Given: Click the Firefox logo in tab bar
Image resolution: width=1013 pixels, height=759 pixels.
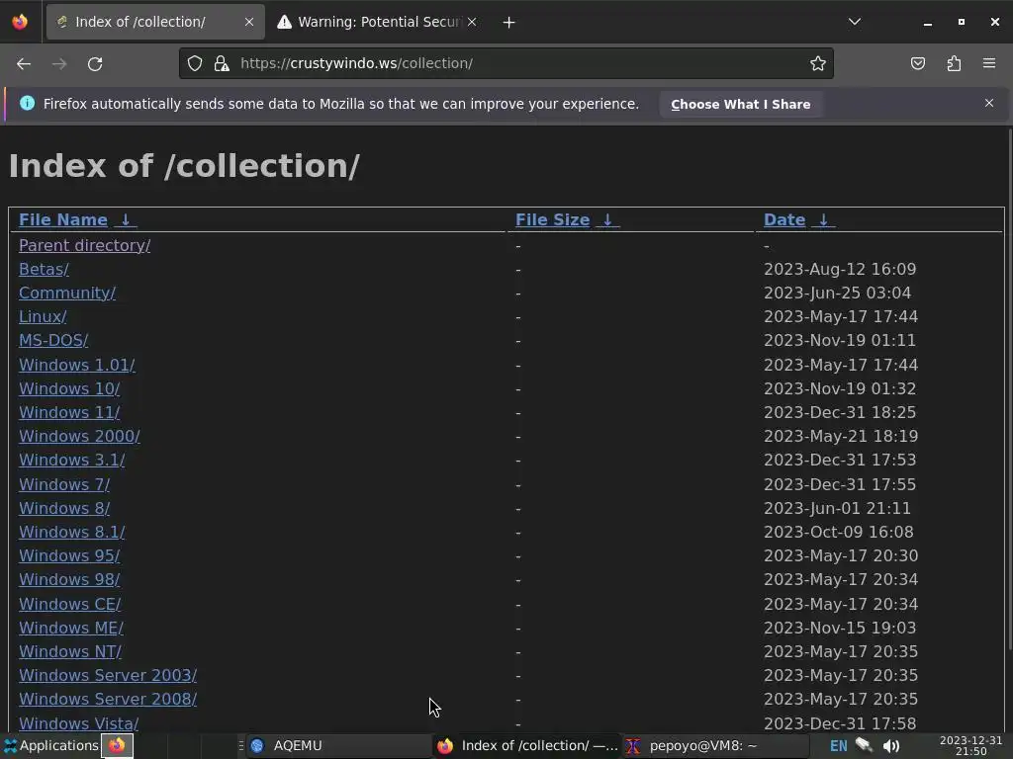Looking at the screenshot, I should pos(20,22).
